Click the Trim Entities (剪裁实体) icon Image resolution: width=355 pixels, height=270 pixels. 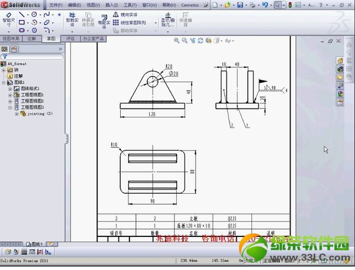[72, 19]
